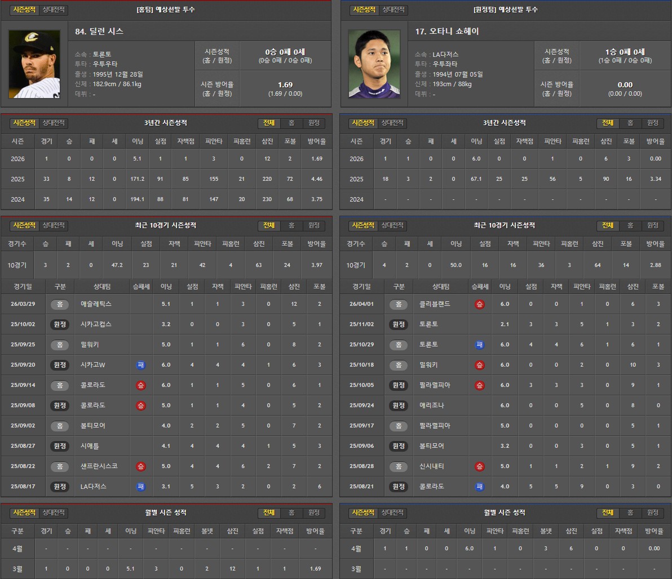672x579 pixels.
Task: Open 상대전적 tab in the 홈팀 예상선발 투수 header
Action: pyautogui.click(x=54, y=10)
